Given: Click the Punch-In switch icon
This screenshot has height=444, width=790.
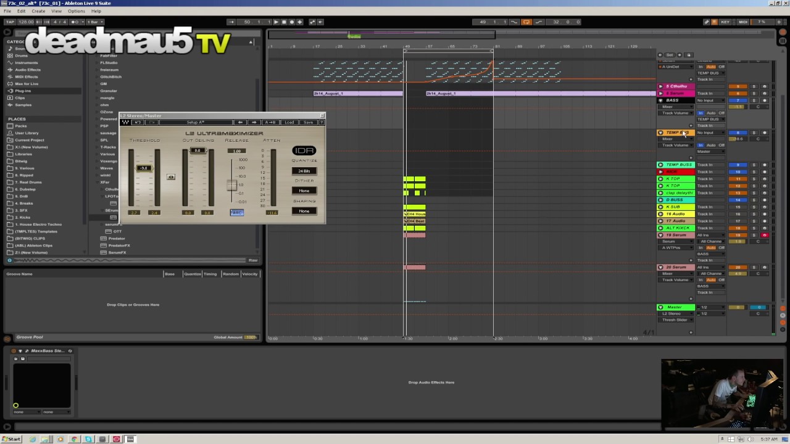Looking at the screenshot, I should 514,22.
